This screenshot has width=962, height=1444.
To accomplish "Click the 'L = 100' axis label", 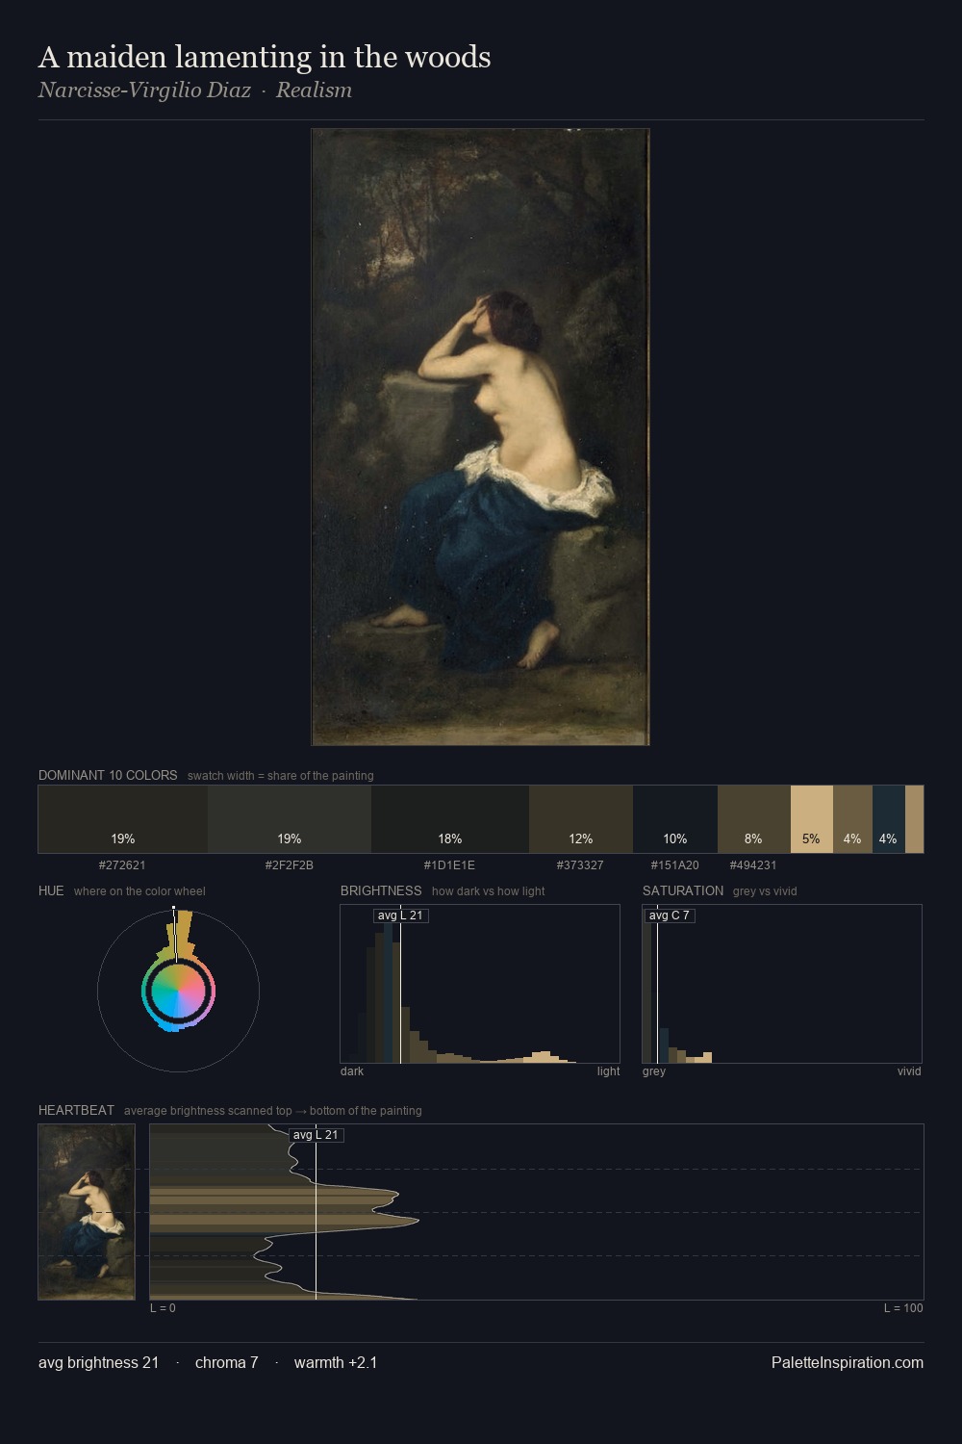I will click(x=903, y=1308).
